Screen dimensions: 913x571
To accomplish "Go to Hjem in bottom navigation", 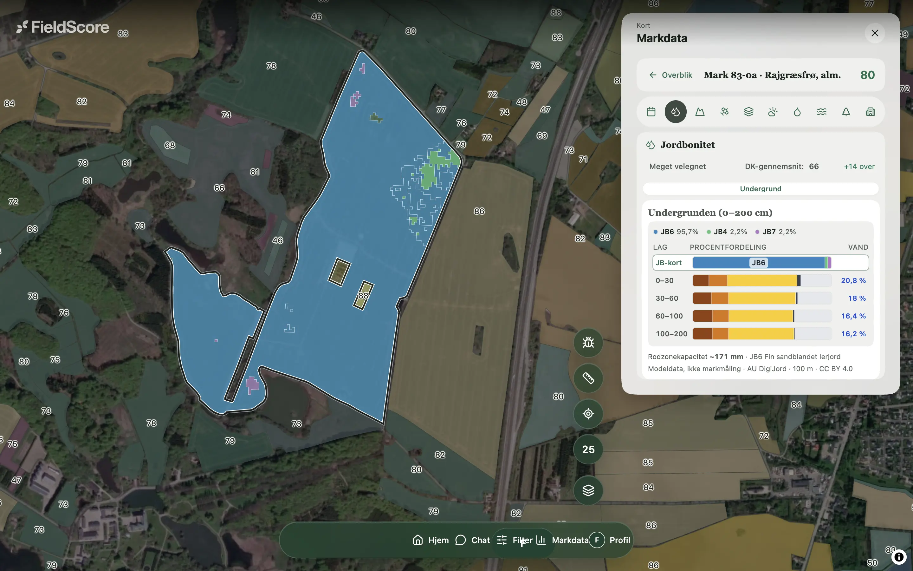I will point(431,540).
